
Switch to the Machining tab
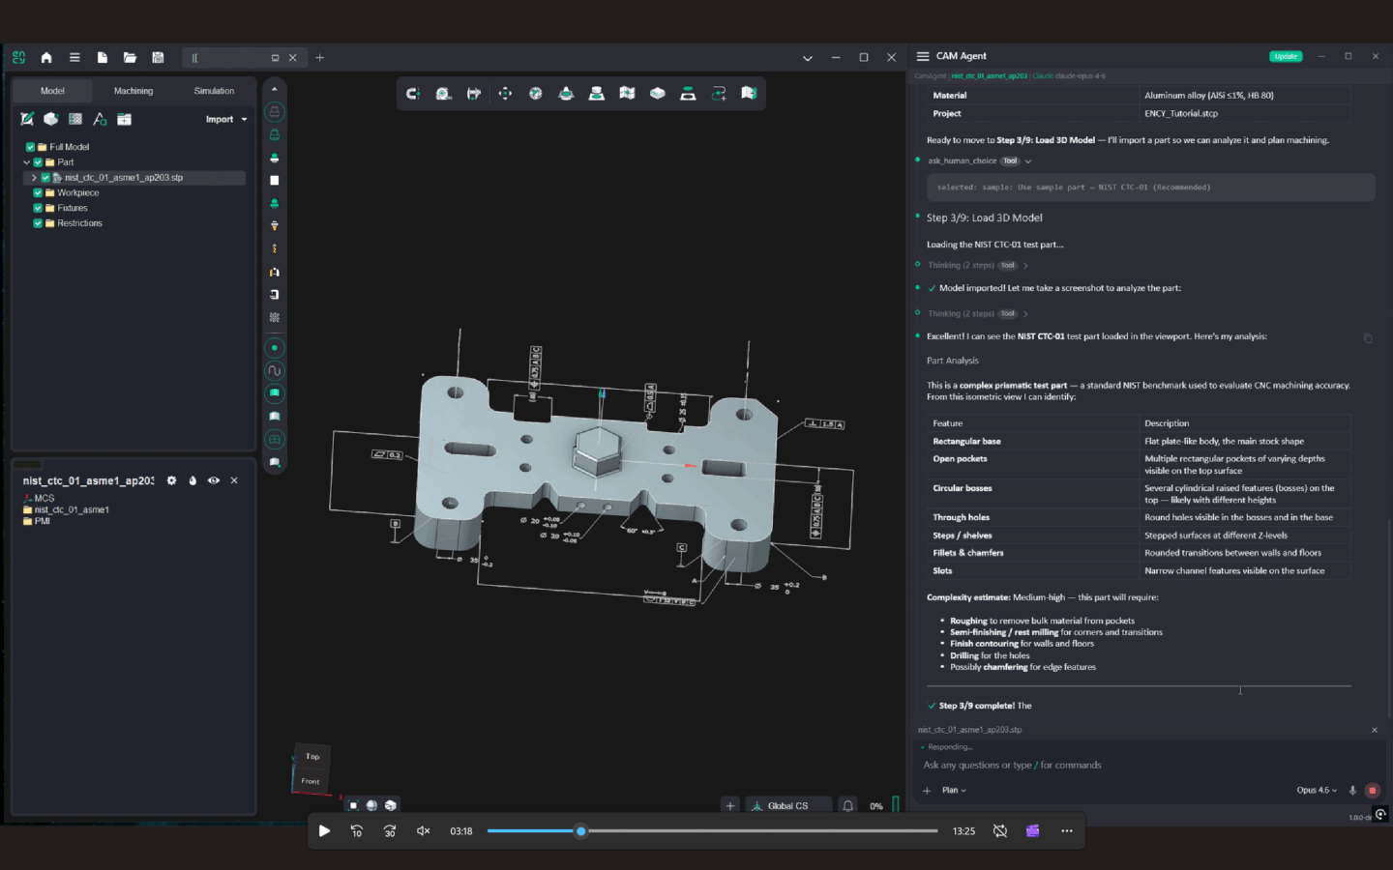(x=133, y=90)
